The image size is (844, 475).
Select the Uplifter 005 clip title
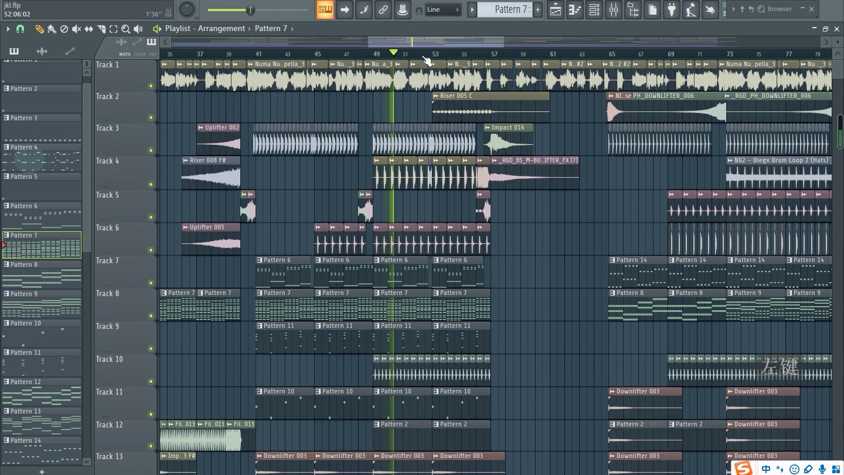tap(207, 227)
